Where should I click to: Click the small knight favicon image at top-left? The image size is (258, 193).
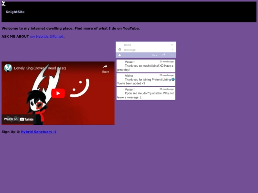tap(3, 3)
